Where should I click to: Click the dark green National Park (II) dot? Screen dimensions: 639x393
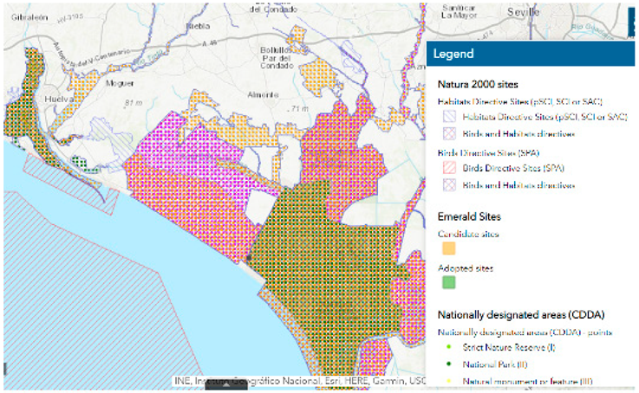(449, 364)
